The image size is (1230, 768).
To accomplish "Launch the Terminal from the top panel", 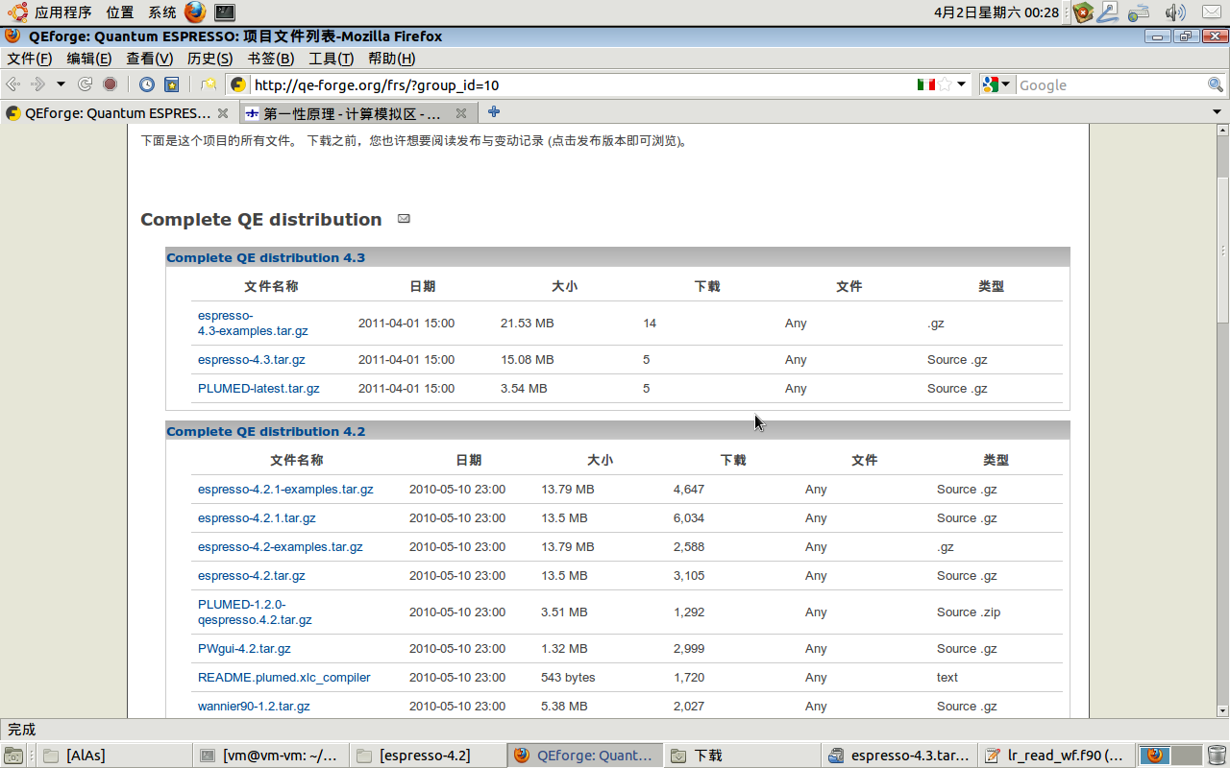I will [225, 12].
